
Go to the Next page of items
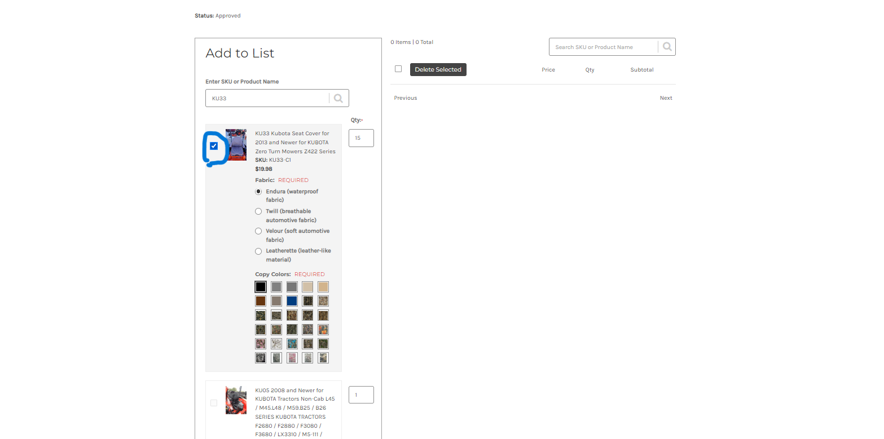(x=666, y=98)
